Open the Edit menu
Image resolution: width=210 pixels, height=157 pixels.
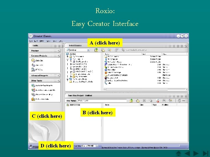(36, 41)
